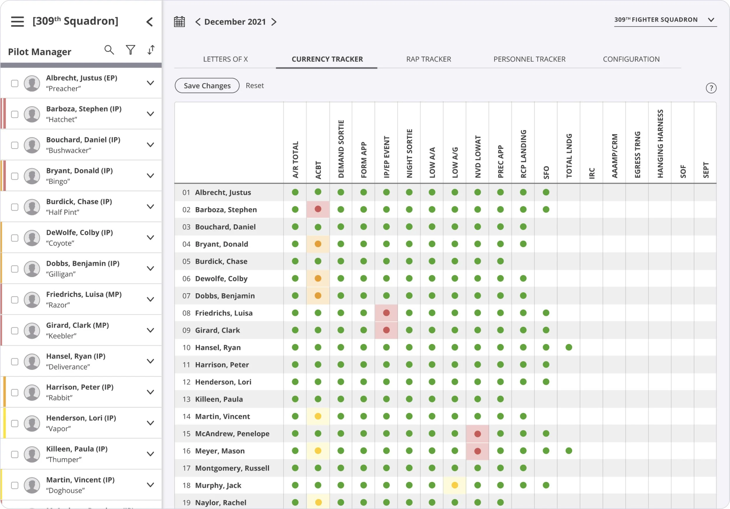Image resolution: width=730 pixels, height=509 pixels.
Task: Select the checkbox for Hansel, Ryan (IP)
Action: click(15, 362)
